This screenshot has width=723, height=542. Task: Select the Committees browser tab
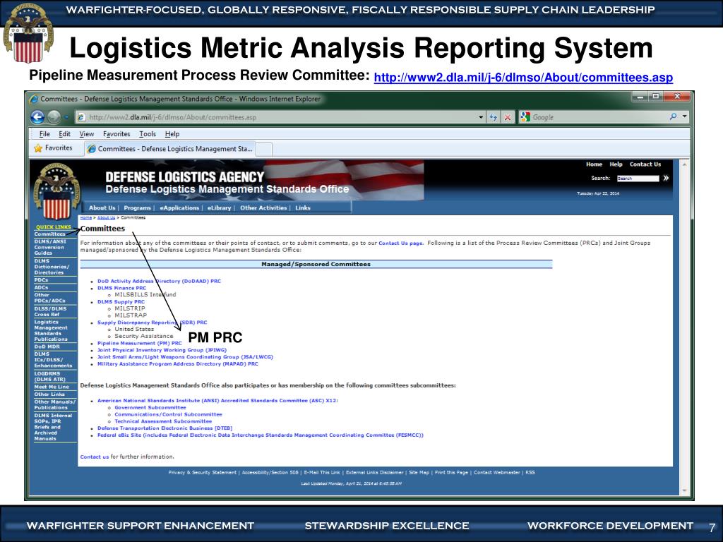(169, 149)
